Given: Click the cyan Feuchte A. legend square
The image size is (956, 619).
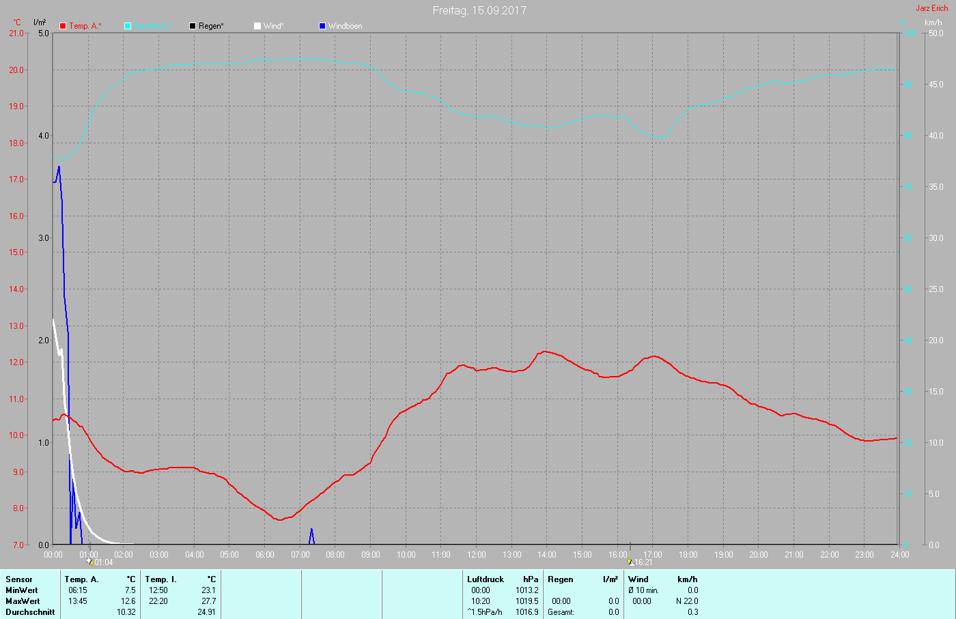Looking at the screenshot, I should 128,26.
